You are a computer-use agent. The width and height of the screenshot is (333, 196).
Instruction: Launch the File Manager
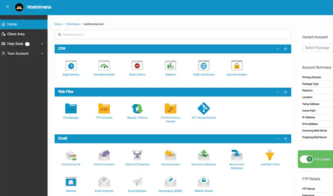(71, 109)
